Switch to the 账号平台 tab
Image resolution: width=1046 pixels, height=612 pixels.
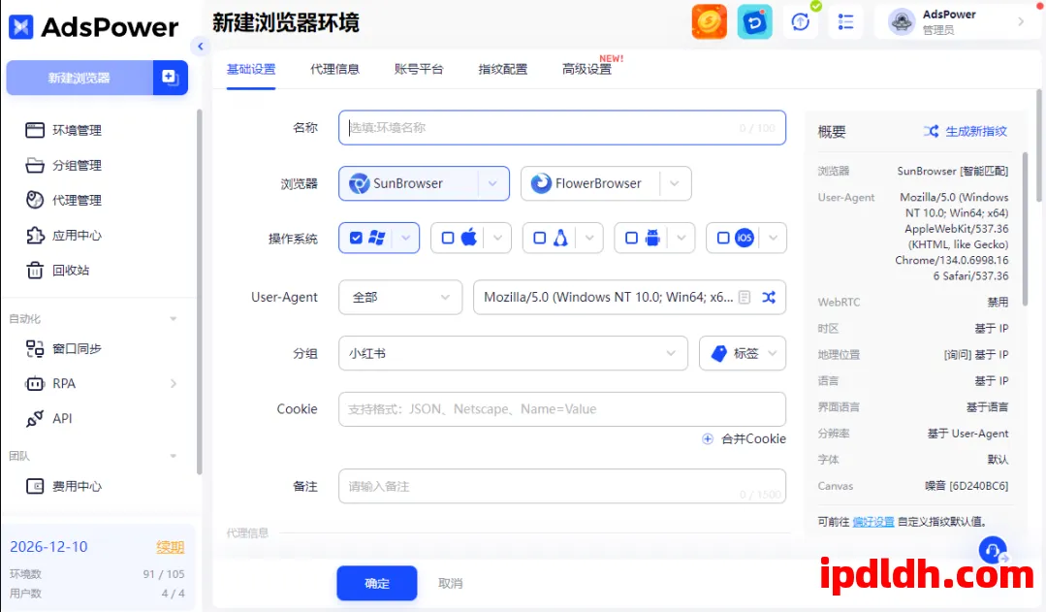pos(419,70)
